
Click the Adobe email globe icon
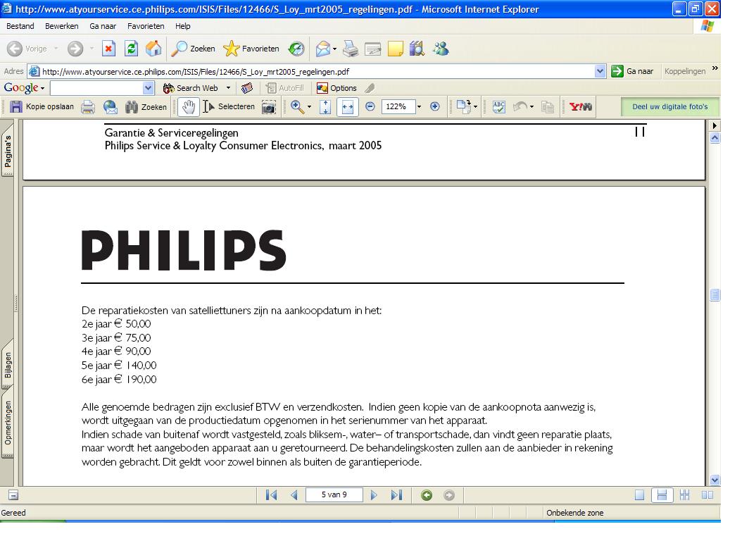(111, 107)
